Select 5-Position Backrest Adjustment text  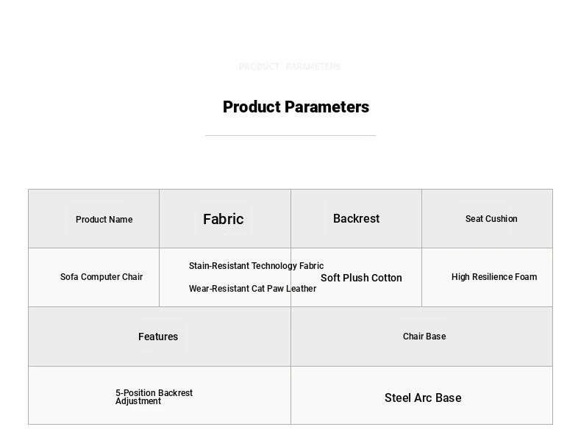[154, 397]
